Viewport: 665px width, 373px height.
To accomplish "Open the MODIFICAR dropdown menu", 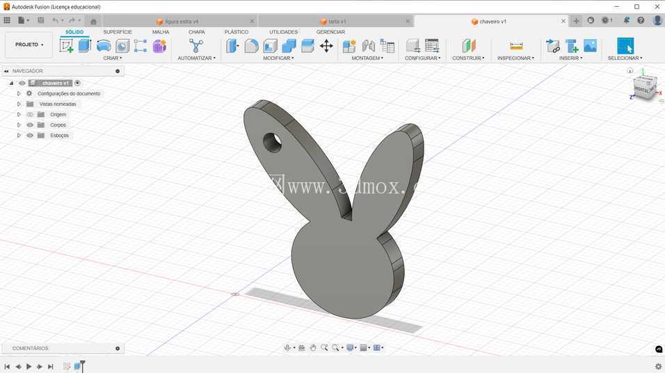I will pyautogui.click(x=278, y=58).
